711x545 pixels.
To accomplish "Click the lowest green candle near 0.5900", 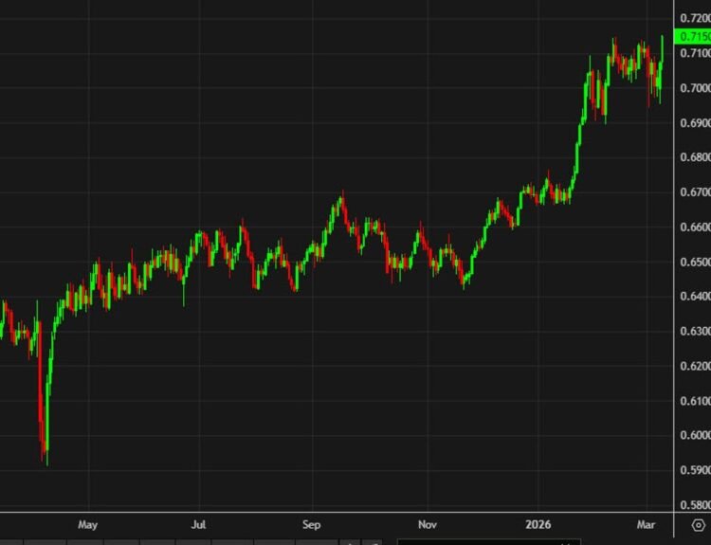I will coord(47,422).
